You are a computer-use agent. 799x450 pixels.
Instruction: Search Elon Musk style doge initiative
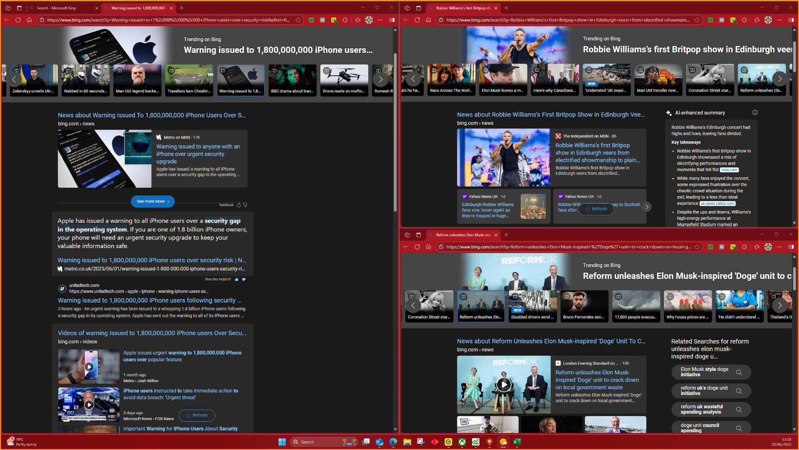coord(711,372)
